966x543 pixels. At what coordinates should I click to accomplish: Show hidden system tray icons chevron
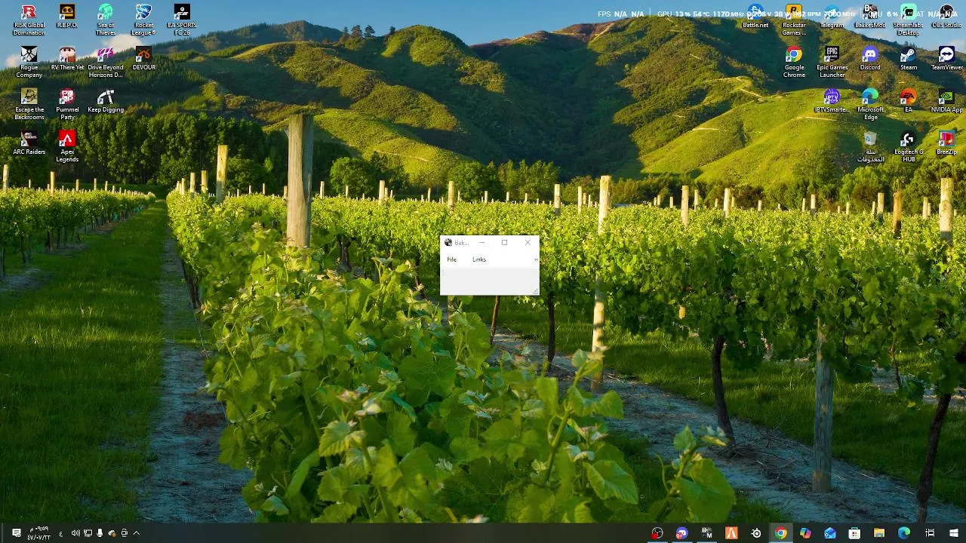click(136, 533)
